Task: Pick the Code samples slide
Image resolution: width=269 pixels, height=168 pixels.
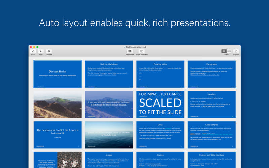Action: pyautogui.click(x=212, y=134)
